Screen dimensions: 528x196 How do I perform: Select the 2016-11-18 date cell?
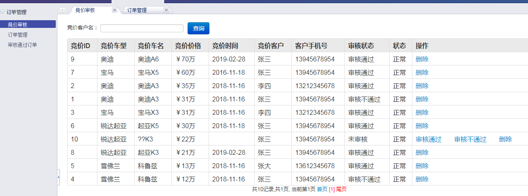[x=232, y=73]
